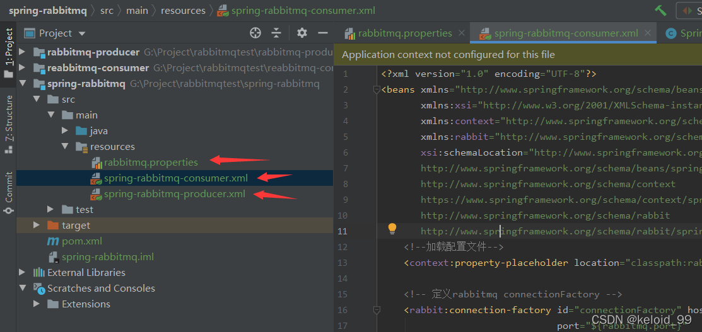Expand the test folder
Image resolution: width=702 pixels, height=332 pixels.
click(x=51, y=209)
